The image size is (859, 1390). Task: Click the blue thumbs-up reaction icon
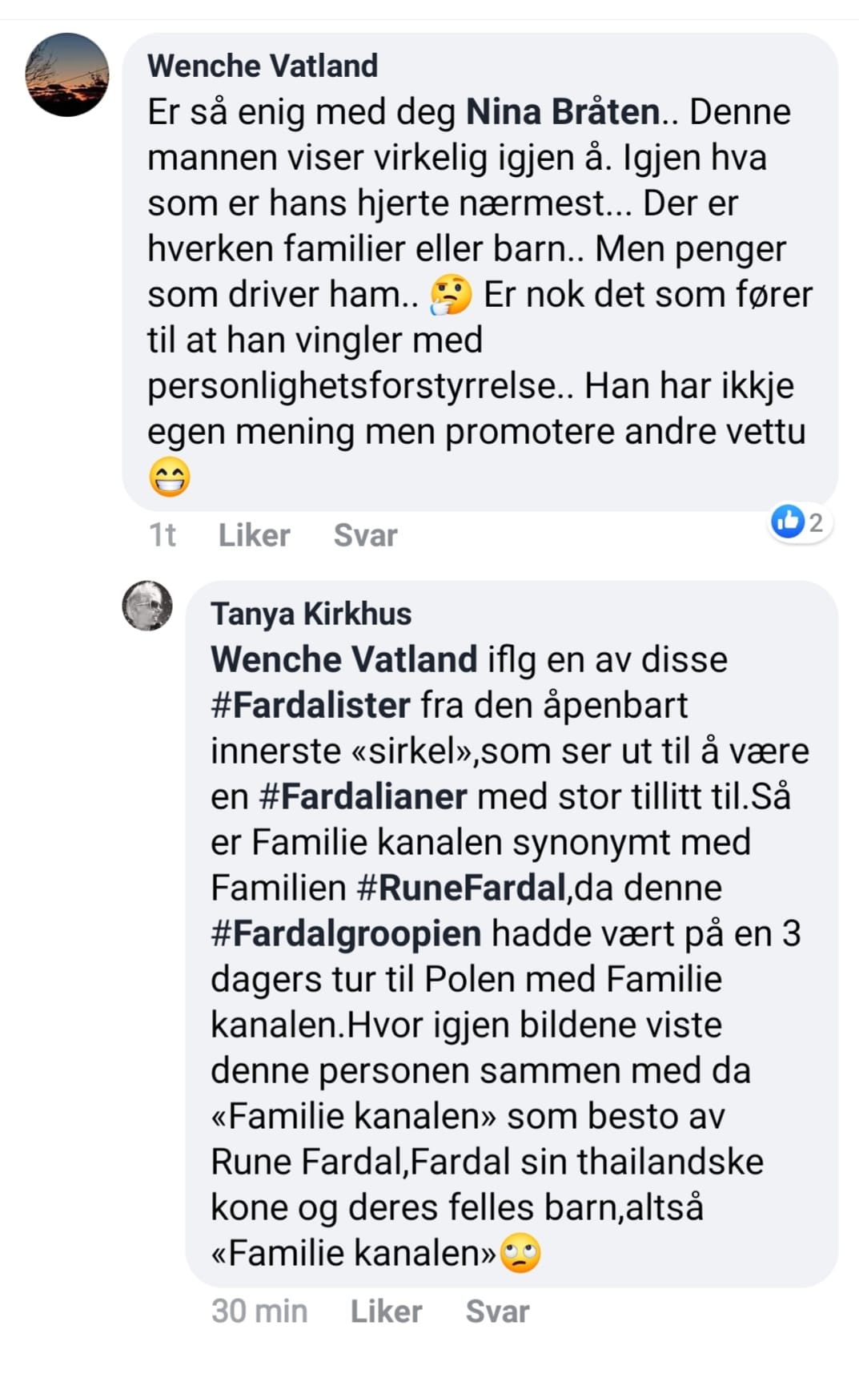pyautogui.click(x=788, y=522)
